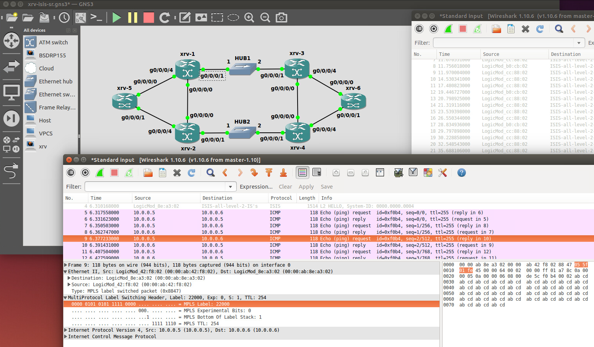Restart capture icon in front Wireshark
This screenshot has height=347, width=594.
click(x=129, y=173)
